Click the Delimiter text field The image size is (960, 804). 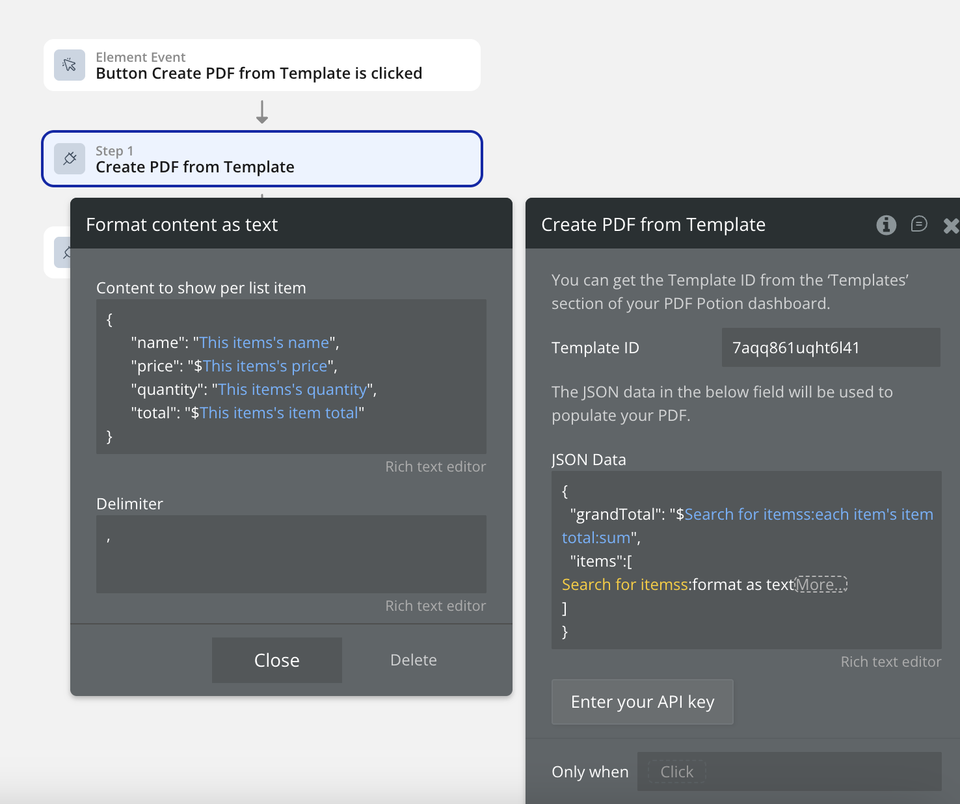(x=291, y=554)
